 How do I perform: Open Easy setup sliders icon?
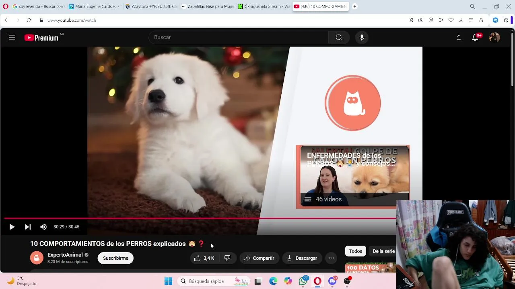tap(471, 20)
